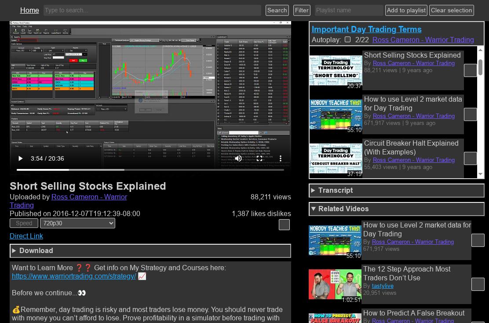The image size is (489, 323).
Task: Open the 'Circuit Breaker Halt Explained (With Examples)' title
Action: pyautogui.click(x=411, y=147)
